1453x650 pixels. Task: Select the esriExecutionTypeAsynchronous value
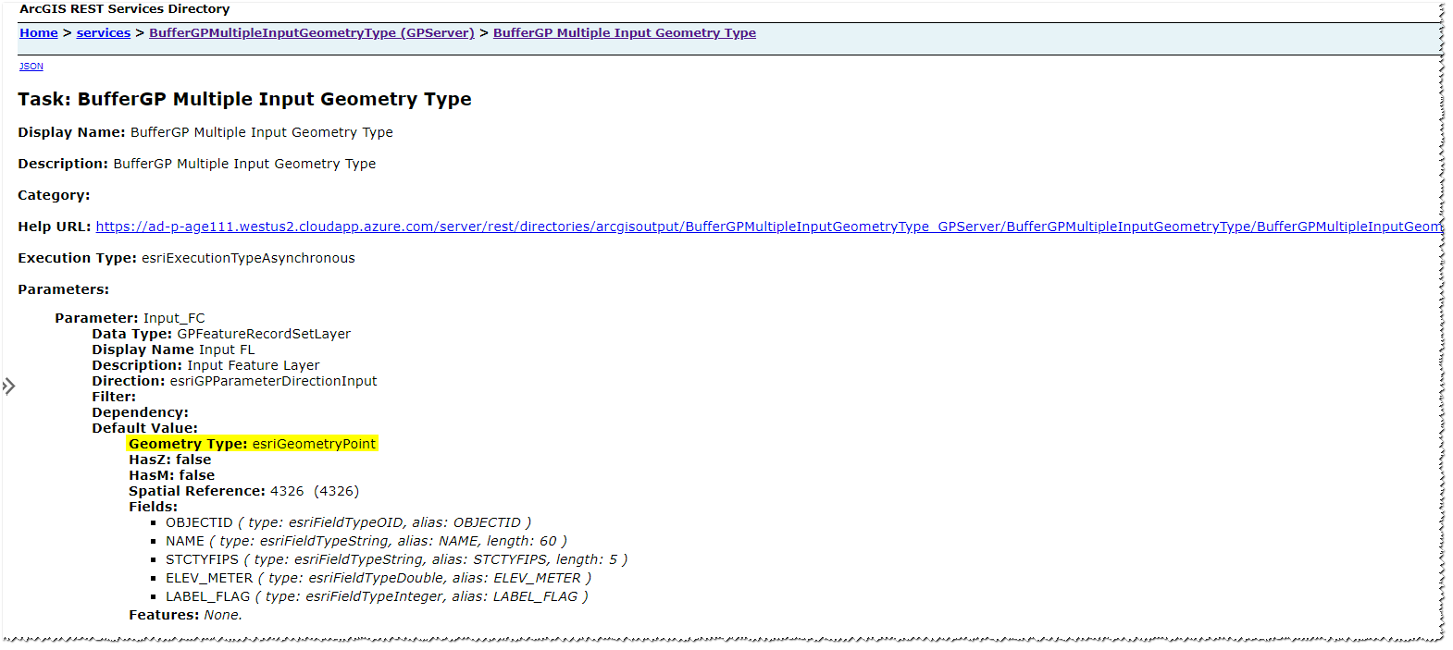(x=248, y=258)
